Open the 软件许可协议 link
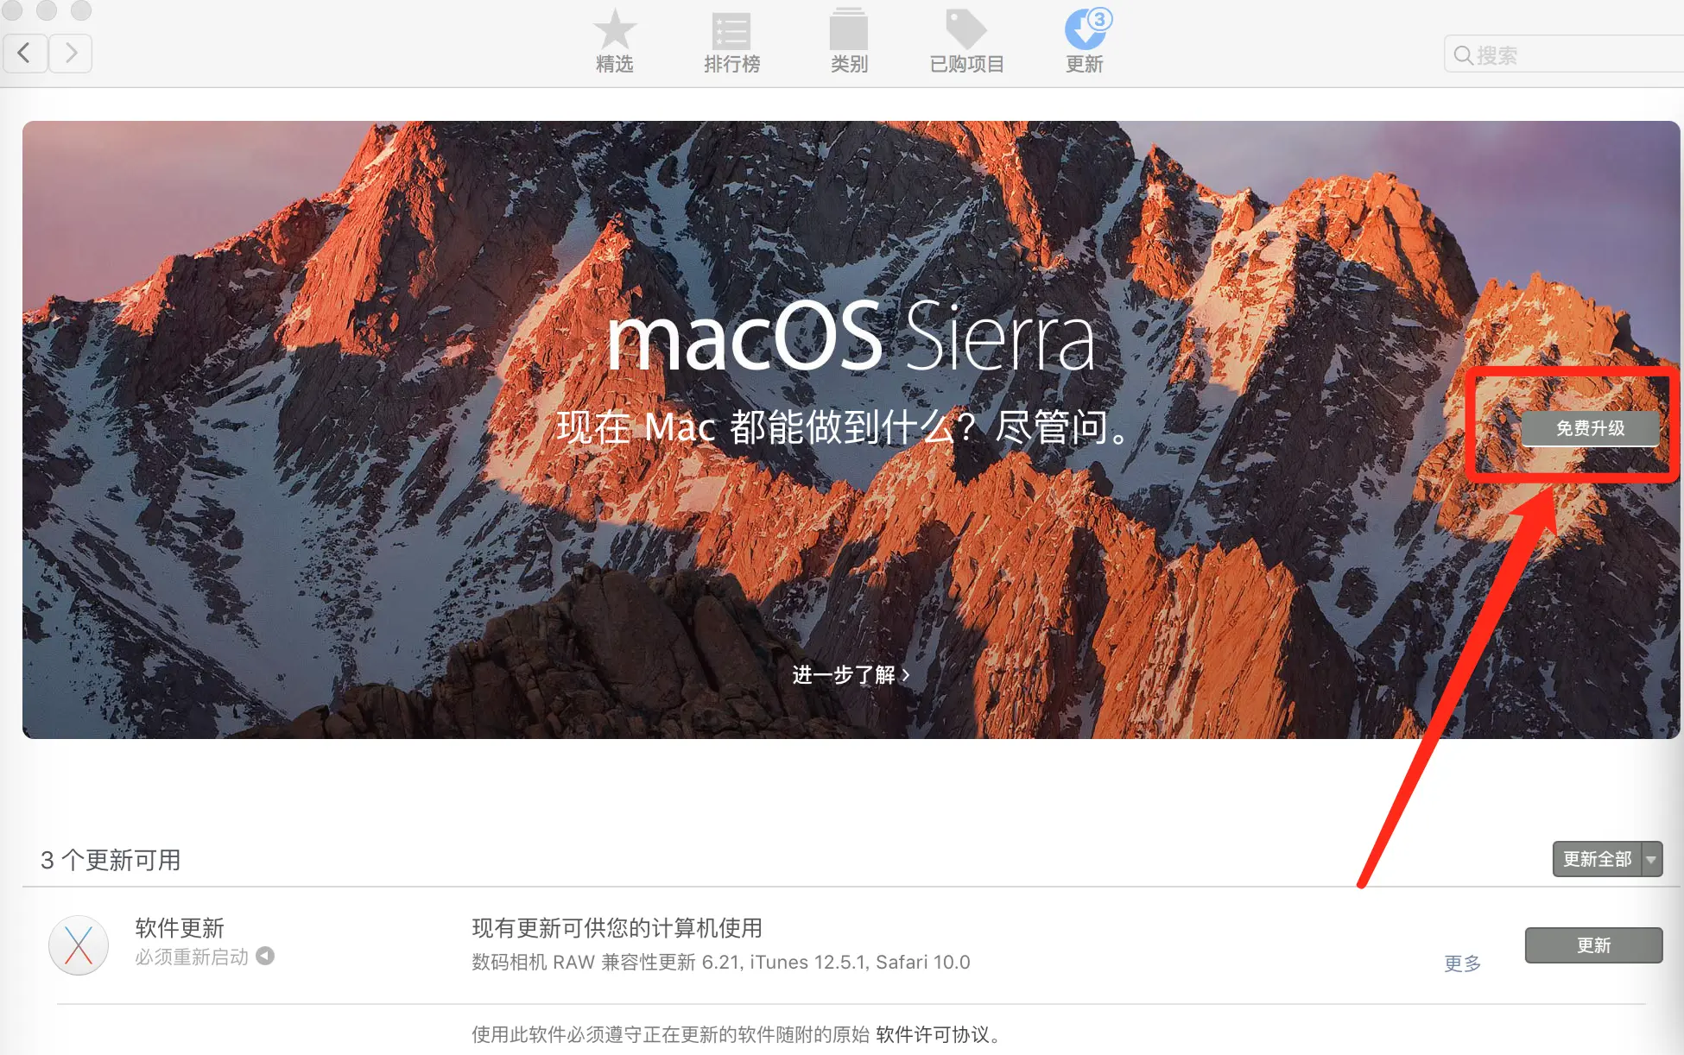 (933, 1034)
